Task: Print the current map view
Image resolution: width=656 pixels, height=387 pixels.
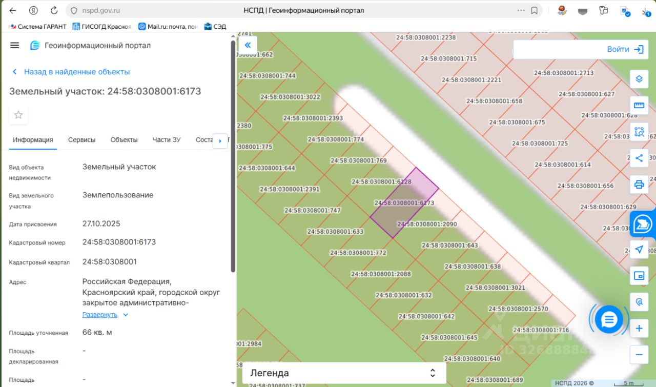Action: click(x=639, y=184)
